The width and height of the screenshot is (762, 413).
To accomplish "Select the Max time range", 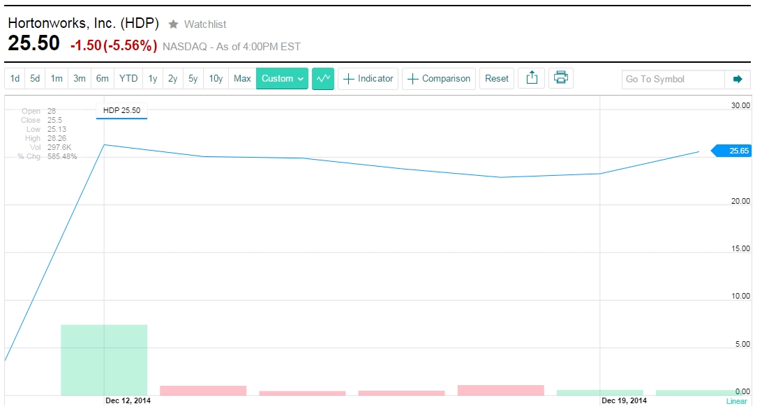I will [242, 79].
